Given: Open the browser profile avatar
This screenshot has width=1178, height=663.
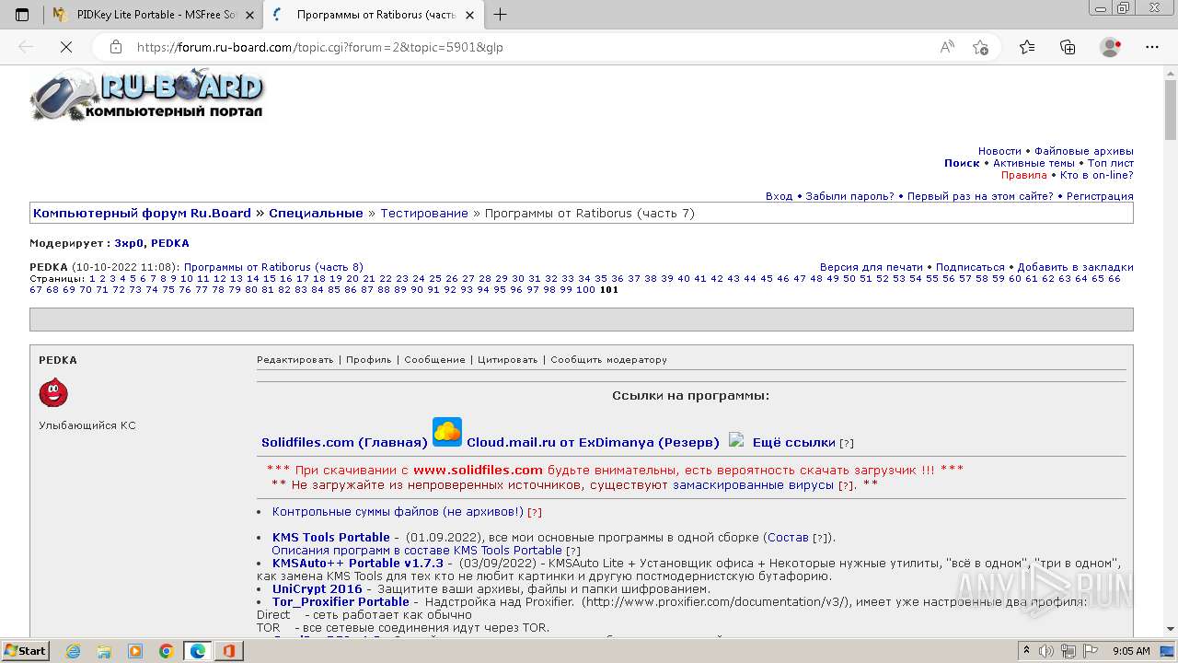Looking at the screenshot, I should pos(1111,47).
